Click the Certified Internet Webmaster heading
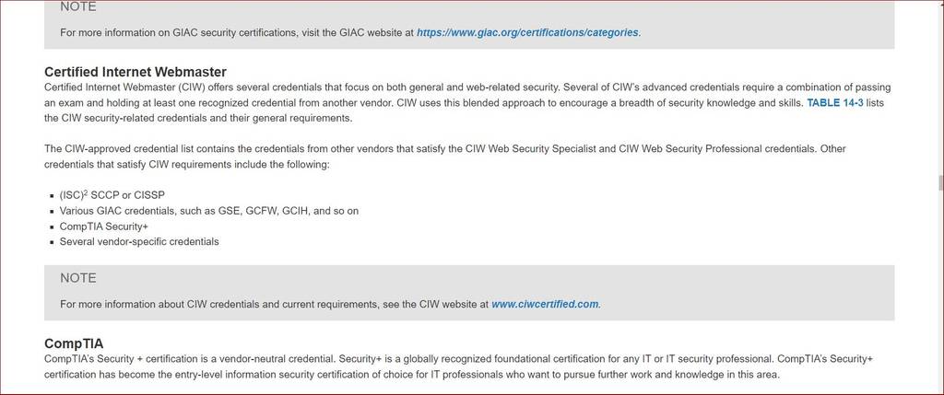The height and width of the screenshot is (395, 944). (136, 72)
